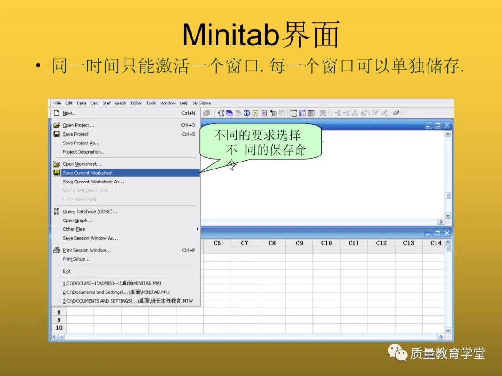Viewport: 502px width, 376px height.
Task: Activate the Session Window toolbar icon
Action: coord(294,113)
